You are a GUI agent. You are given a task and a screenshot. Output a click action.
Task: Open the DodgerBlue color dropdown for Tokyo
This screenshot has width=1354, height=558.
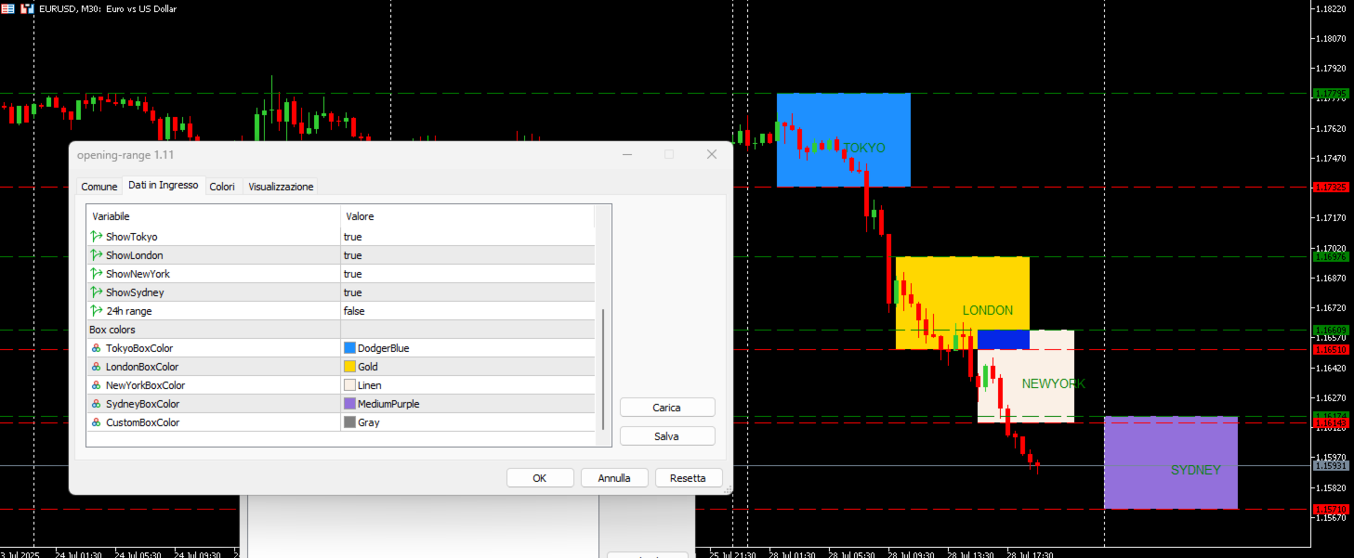tap(467, 348)
